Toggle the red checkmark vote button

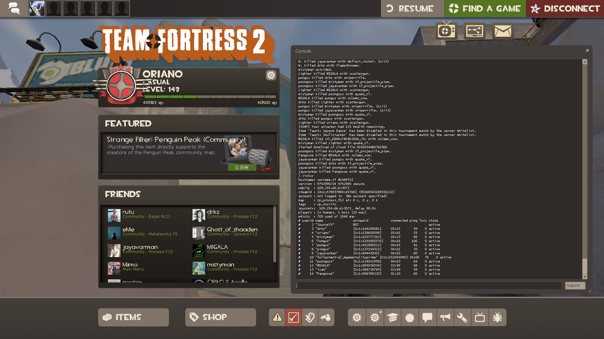[x=294, y=317]
